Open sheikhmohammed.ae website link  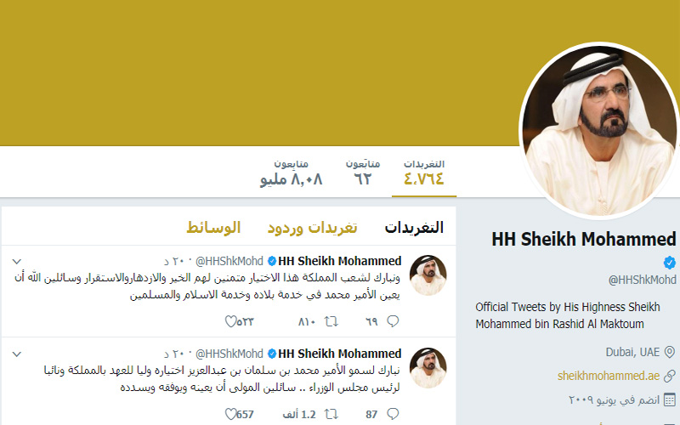point(609,376)
